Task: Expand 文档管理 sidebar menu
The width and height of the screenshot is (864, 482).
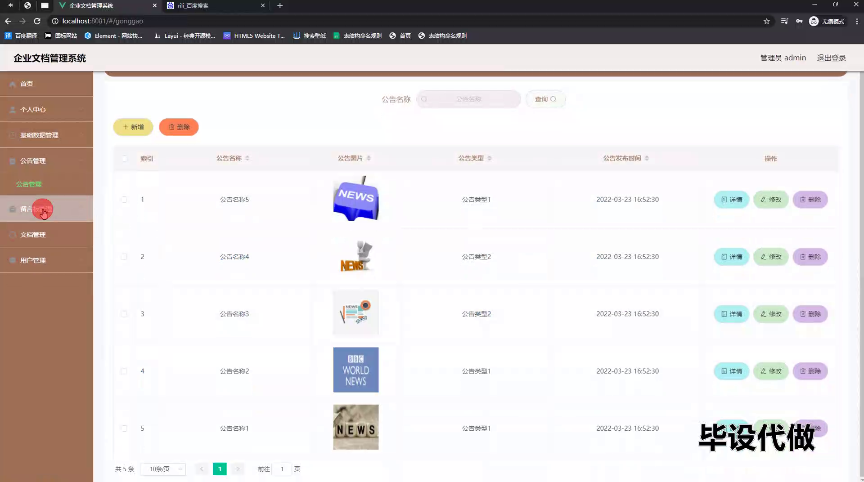Action: pyautogui.click(x=46, y=235)
